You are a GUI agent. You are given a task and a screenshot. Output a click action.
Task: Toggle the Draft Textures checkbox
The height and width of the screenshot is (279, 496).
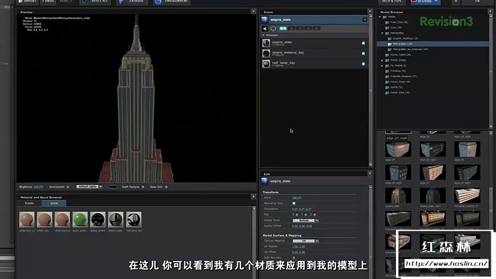(143, 187)
